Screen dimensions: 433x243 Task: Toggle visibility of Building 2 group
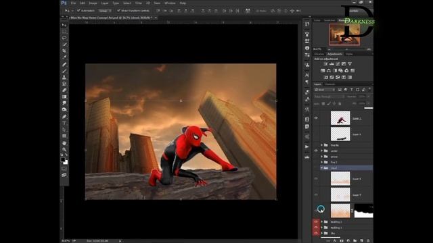316,222
